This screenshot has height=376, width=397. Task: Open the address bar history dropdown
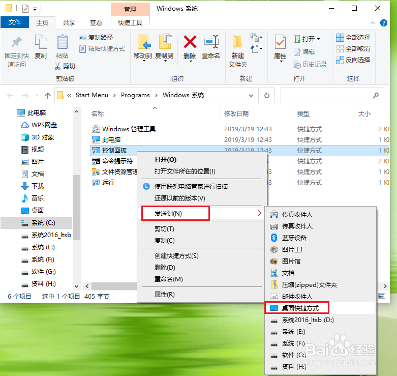tap(251, 96)
